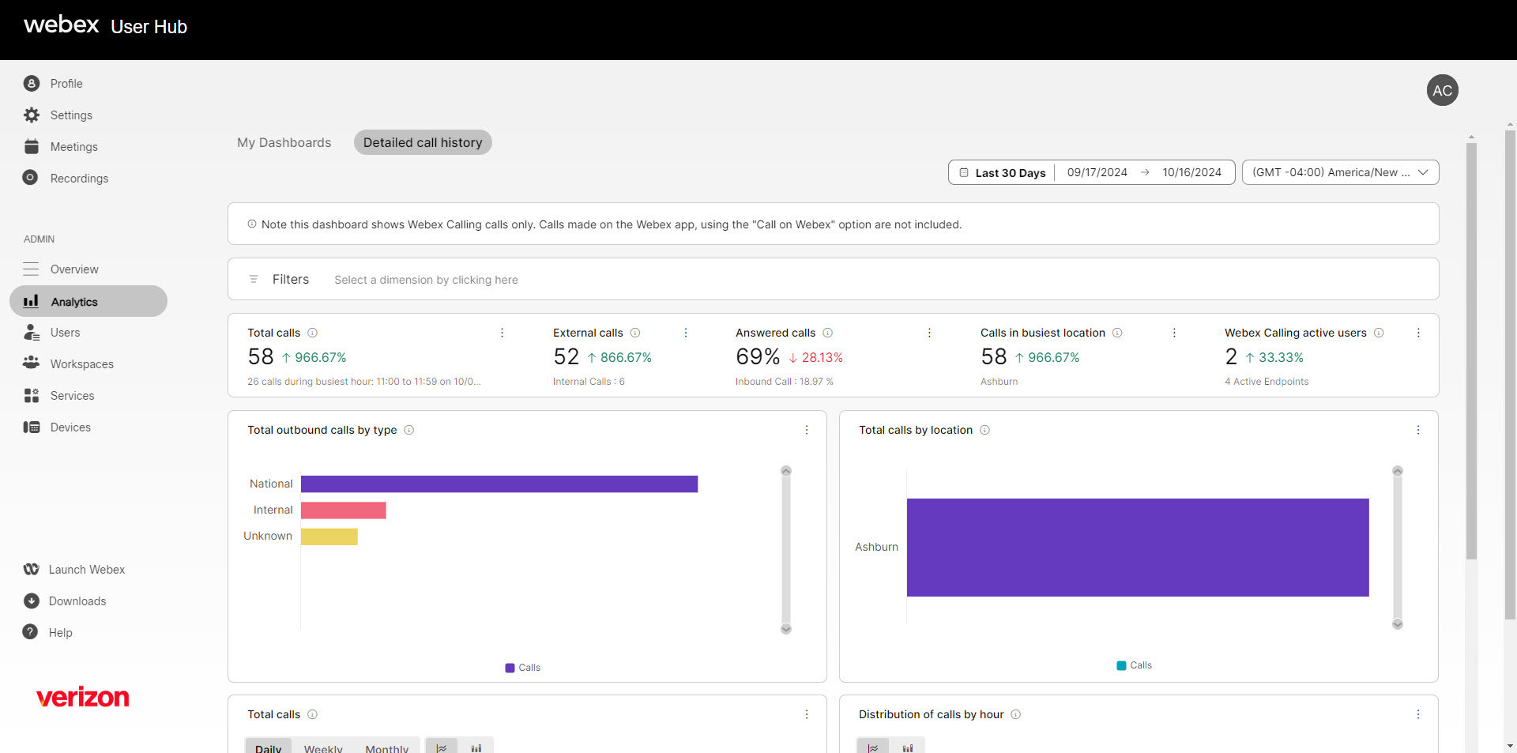Open the timezone dropdown GMT -04:00
This screenshot has height=753, width=1517.
pos(1340,172)
